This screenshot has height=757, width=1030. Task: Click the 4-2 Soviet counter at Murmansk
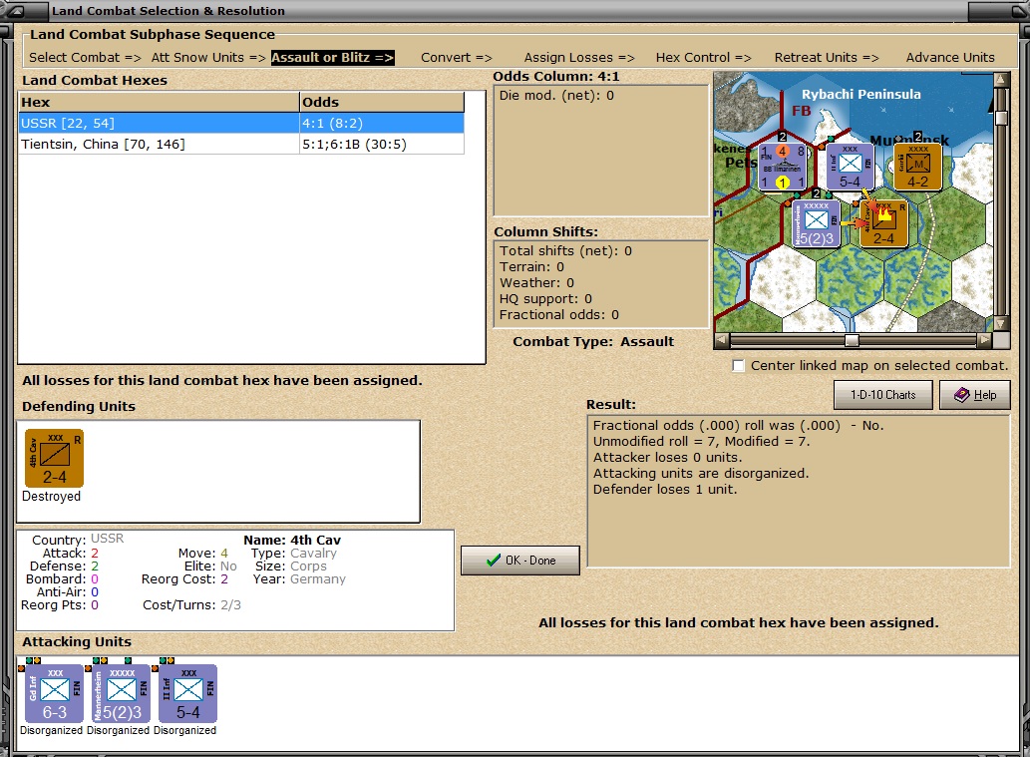tap(917, 167)
